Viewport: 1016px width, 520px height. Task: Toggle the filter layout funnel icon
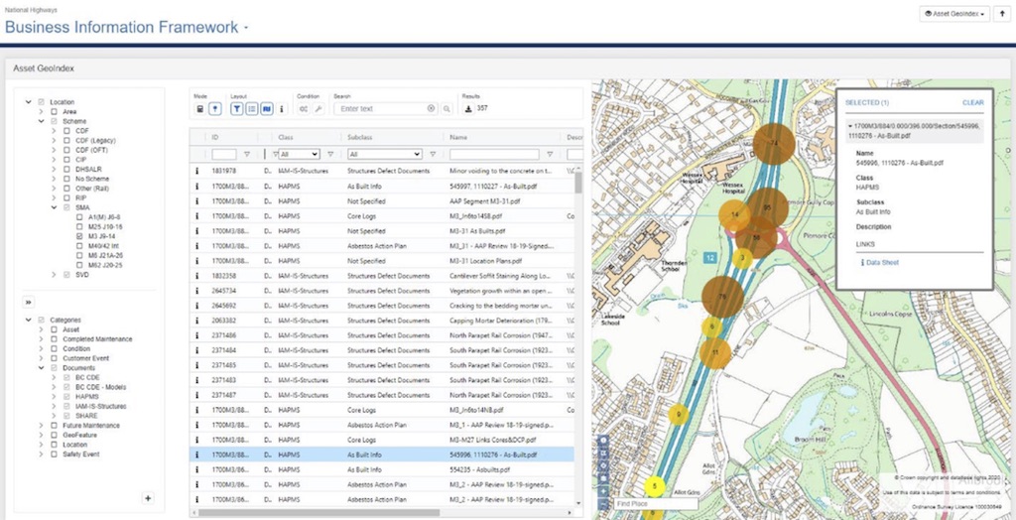[x=237, y=109]
